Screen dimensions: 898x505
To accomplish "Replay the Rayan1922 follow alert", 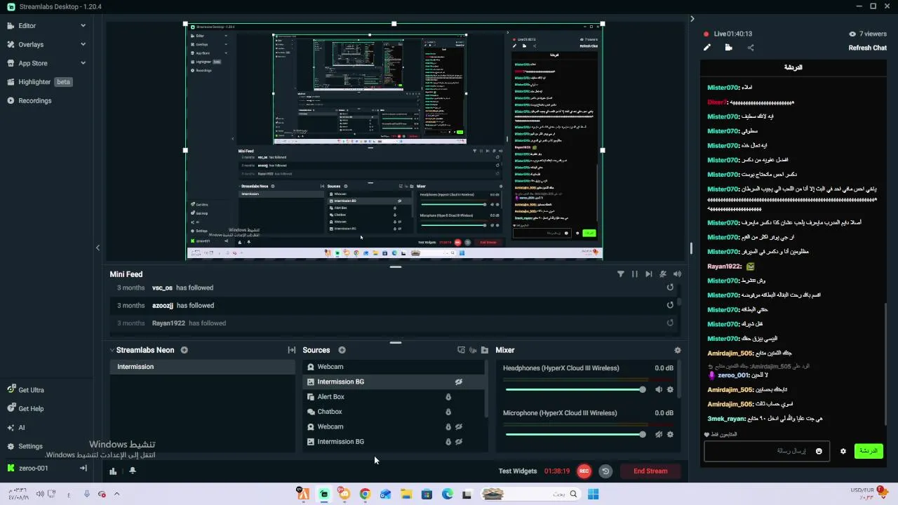I will click(670, 323).
